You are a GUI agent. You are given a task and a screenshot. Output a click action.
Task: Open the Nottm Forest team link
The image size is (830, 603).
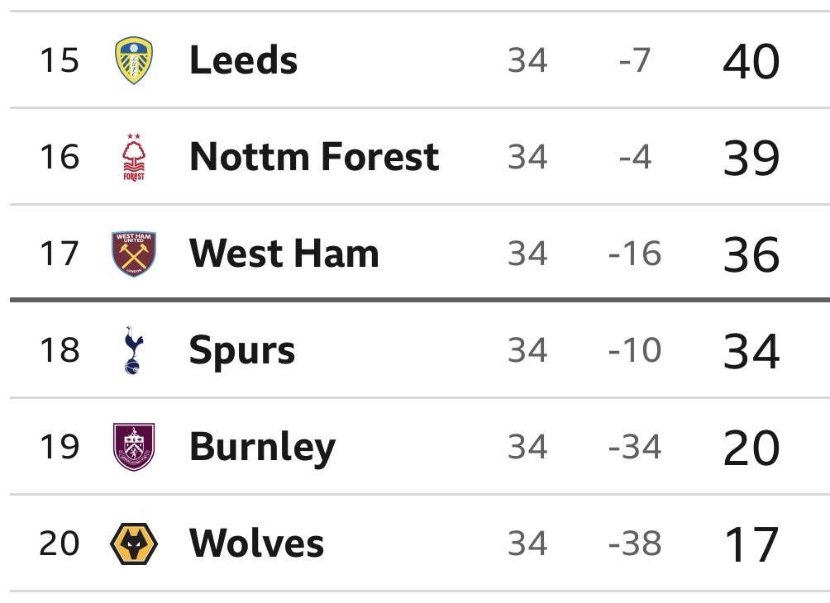point(313,157)
